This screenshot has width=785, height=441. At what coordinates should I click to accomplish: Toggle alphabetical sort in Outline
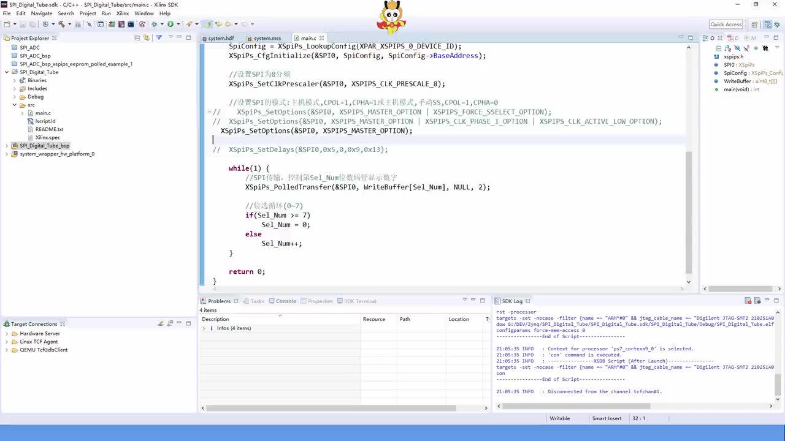tap(728, 48)
